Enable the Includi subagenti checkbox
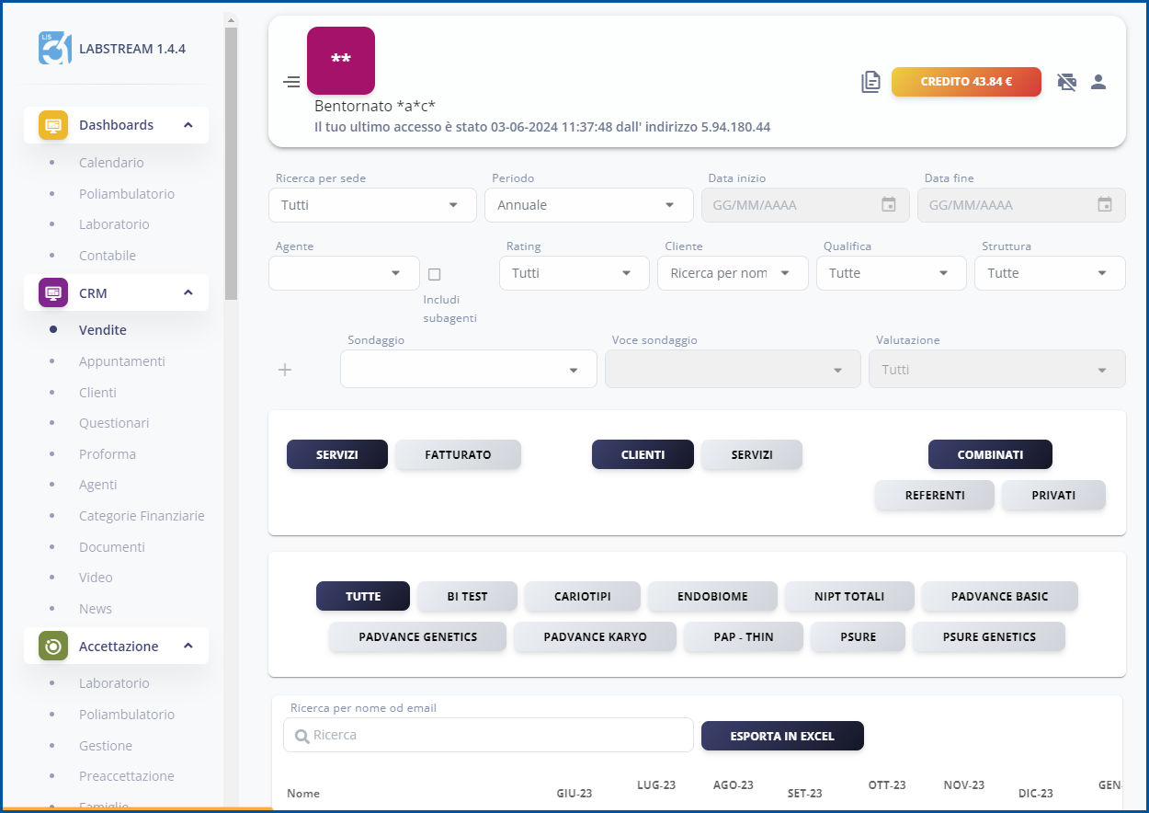 432,273
